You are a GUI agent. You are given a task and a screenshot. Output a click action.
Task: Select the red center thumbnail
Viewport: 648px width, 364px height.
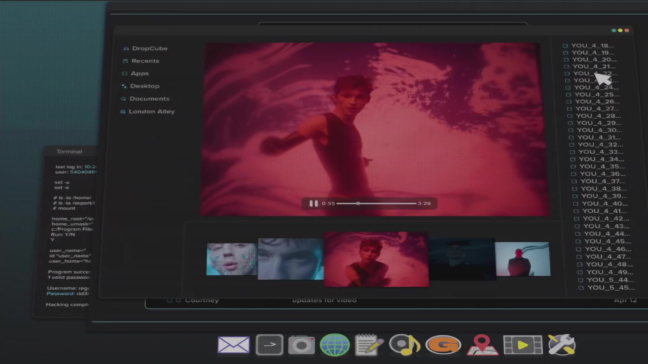pos(376,259)
